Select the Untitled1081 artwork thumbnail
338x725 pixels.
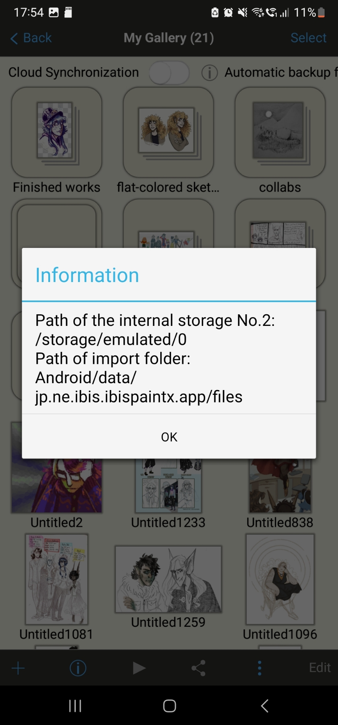pos(57,579)
